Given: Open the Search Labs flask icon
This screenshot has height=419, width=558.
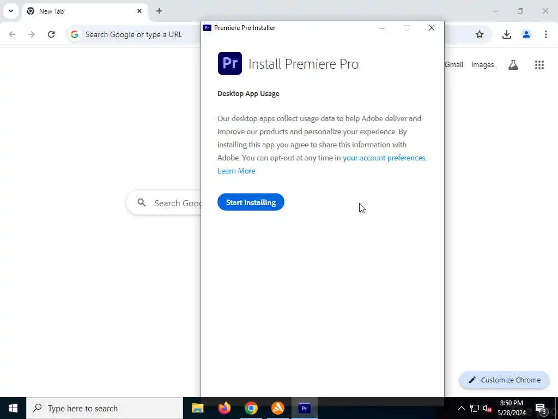Looking at the screenshot, I should click(513, 65).
